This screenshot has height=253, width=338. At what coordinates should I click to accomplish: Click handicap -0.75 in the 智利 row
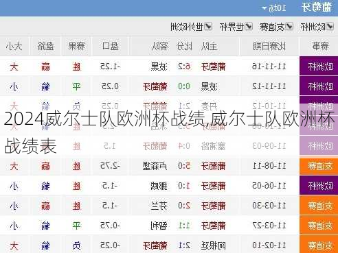coord(111,226)
